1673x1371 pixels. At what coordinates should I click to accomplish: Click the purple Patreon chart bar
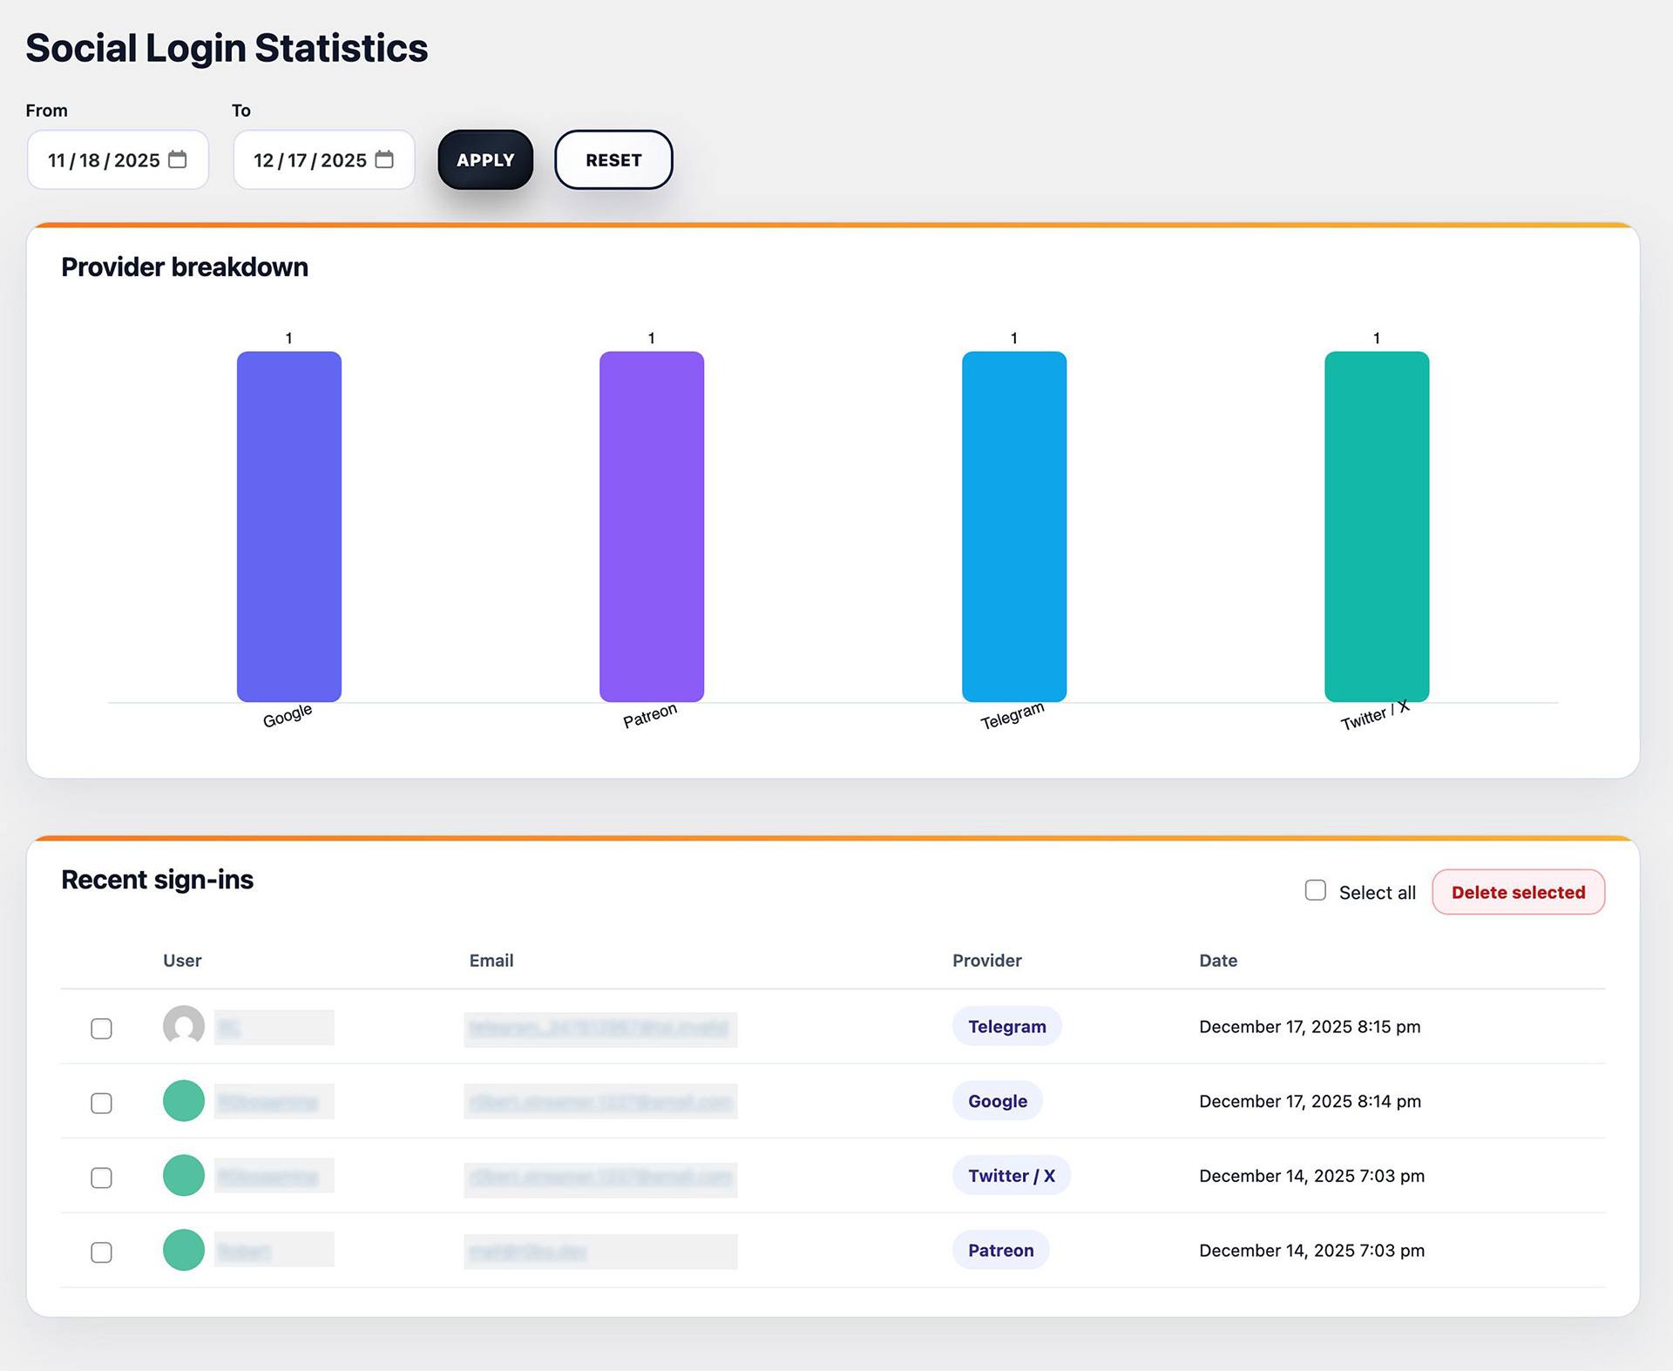[652, 526]
